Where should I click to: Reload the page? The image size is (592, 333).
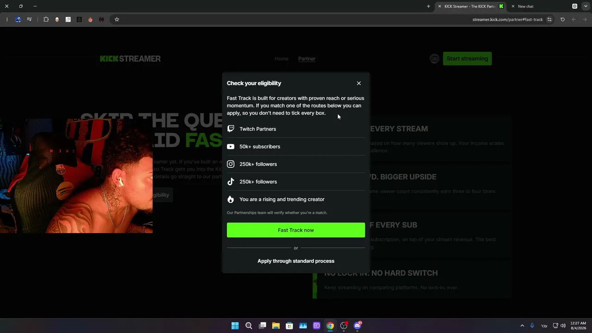pos(562,19)
